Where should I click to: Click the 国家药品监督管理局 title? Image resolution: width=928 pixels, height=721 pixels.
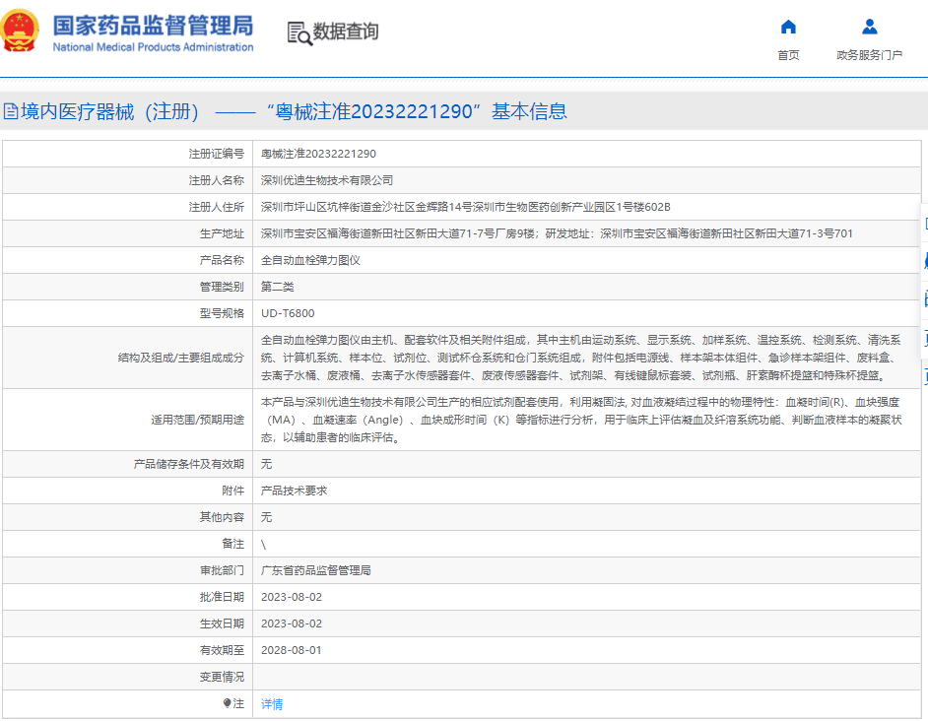coord(153,26)
